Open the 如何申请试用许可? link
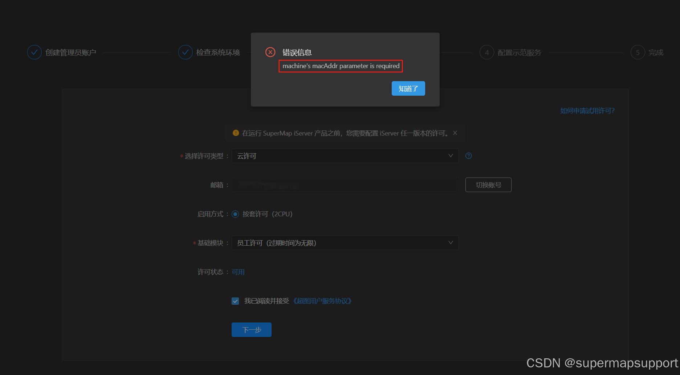This screenshot has height=375, width=680. [587, 111]
